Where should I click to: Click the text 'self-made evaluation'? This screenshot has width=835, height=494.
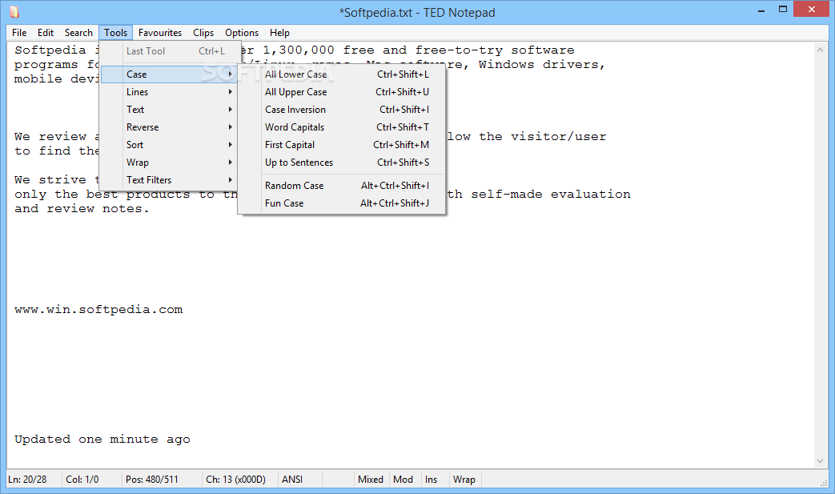click(x=551, y=195)
